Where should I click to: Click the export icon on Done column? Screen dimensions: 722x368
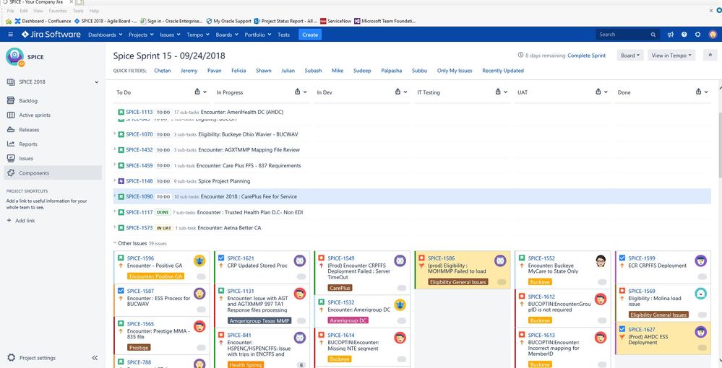pos(699,92)
